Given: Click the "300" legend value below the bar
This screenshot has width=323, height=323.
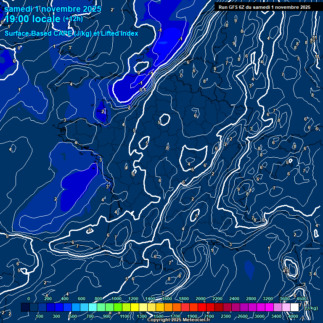Looking at the screenshot, I should tap(56, 316).
